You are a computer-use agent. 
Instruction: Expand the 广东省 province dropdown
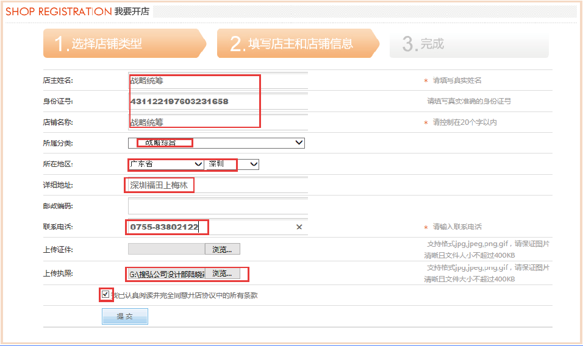coord(166,164)
